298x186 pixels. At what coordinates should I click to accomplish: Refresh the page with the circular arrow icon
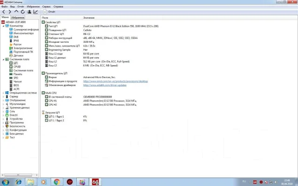[x=23, y=12]
